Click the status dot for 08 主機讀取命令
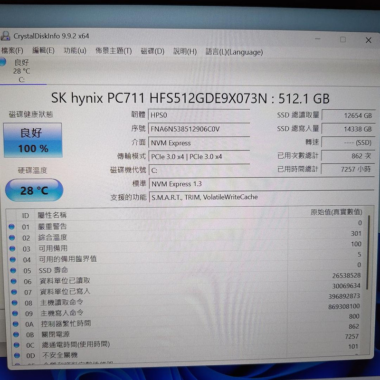Screen dimensions: 380x380 pyautogui.click(x=15, y=303)
